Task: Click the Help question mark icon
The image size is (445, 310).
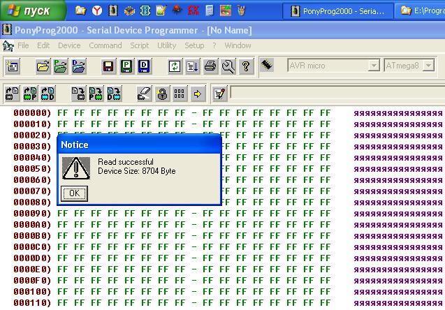Action: pyautogui.click(x=245, y=66)
